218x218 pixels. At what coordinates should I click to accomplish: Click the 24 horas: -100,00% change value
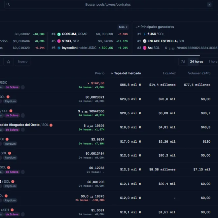90,200
